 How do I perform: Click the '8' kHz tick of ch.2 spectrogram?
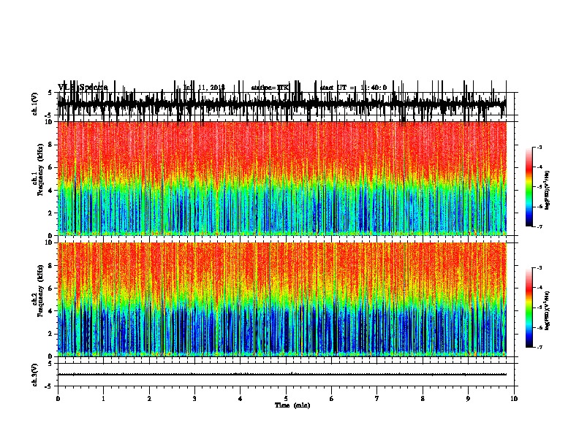50,266
